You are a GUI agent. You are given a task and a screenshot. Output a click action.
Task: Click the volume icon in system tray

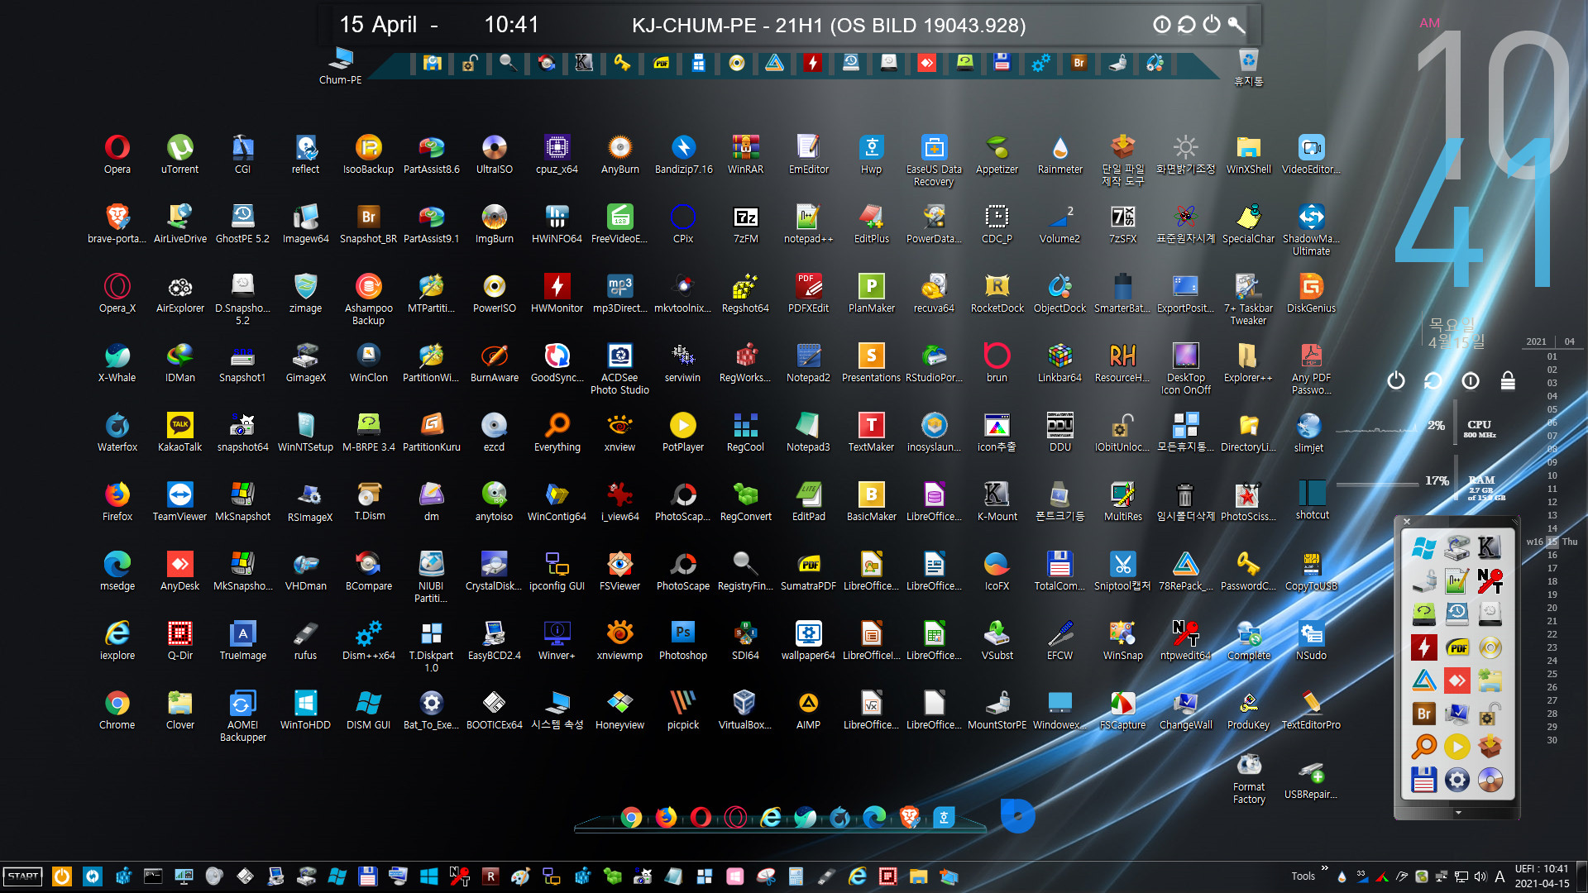pyautogui.click(x=1480, y=876)
